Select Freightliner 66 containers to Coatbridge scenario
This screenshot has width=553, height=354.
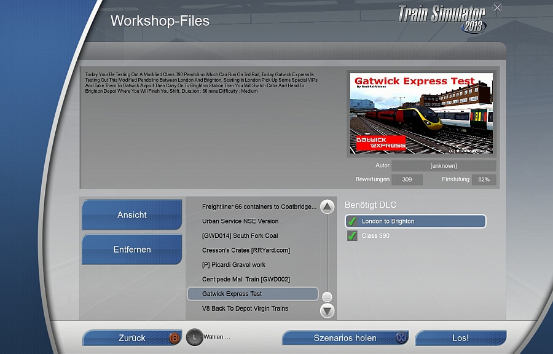[259, 206]
